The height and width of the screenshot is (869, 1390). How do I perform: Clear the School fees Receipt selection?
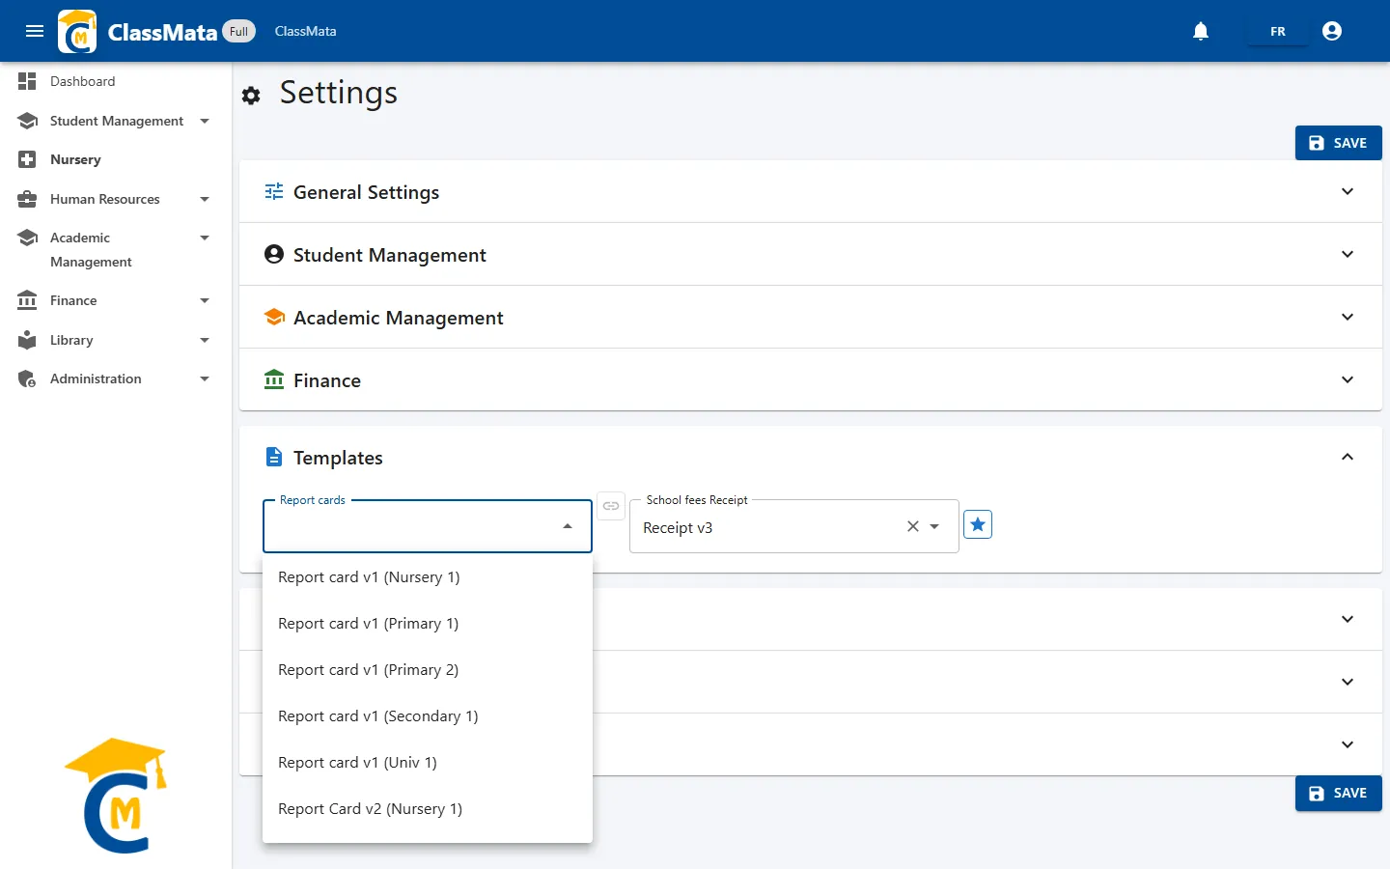[x=912, y=526]
